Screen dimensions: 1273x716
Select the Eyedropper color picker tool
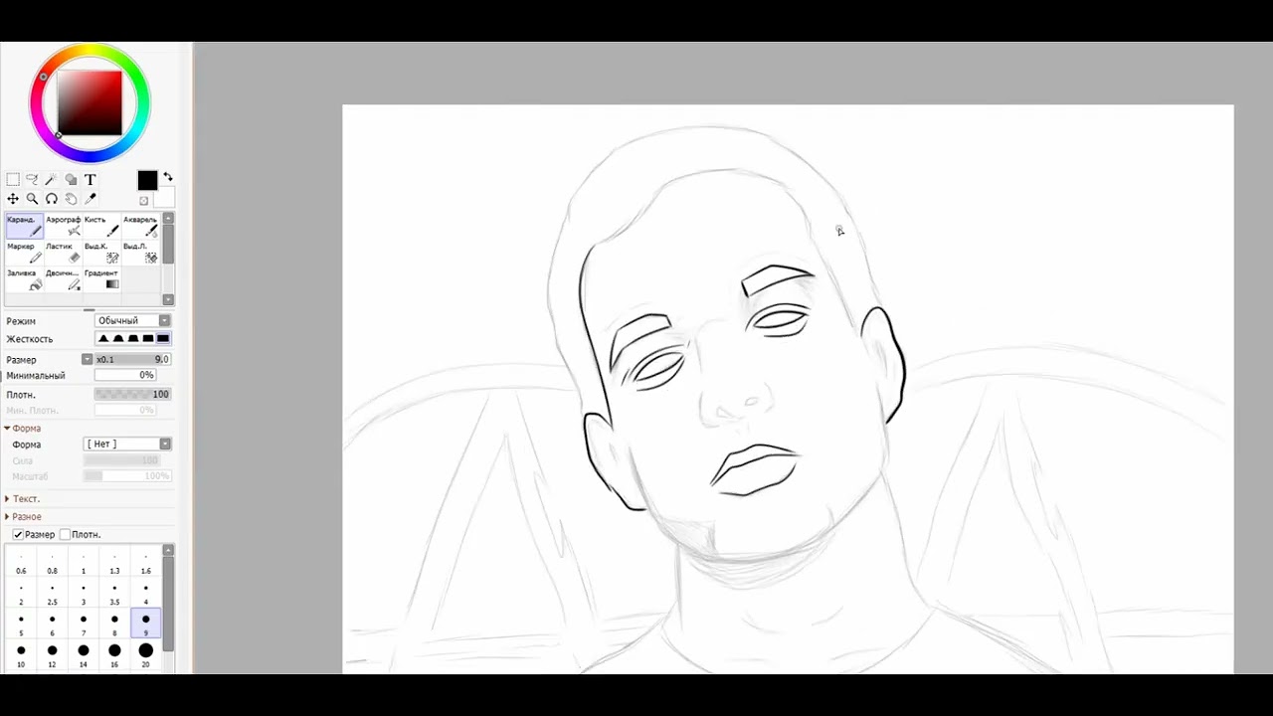(90, 199)
